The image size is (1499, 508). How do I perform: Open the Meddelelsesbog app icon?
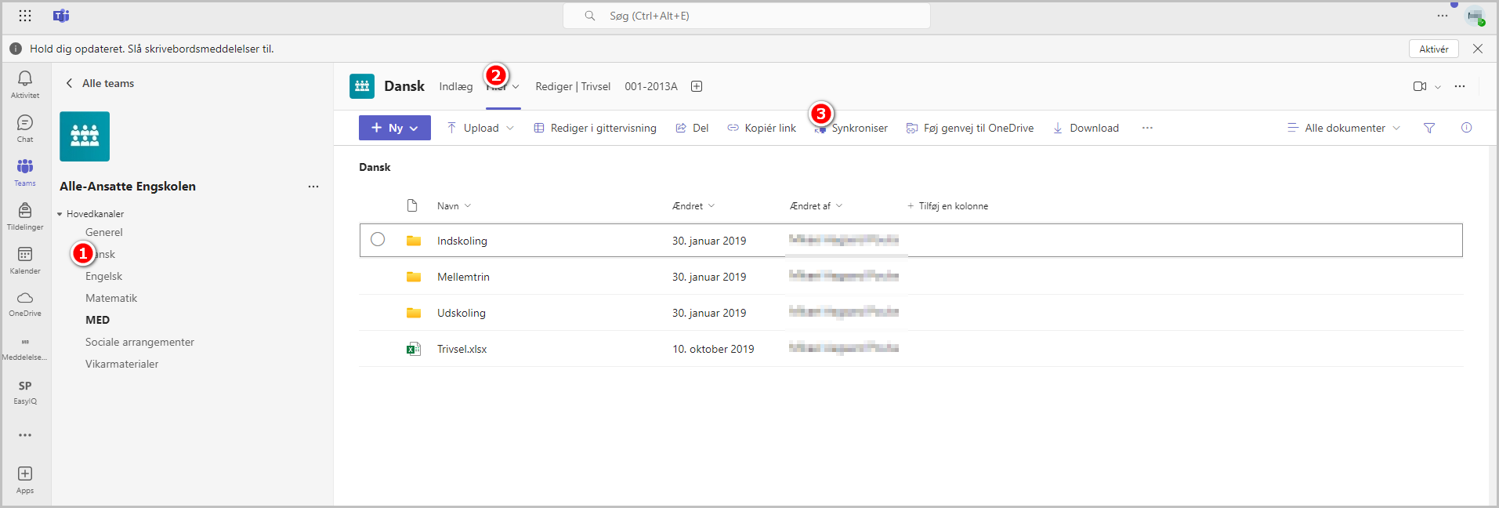[x=25, y=348]
